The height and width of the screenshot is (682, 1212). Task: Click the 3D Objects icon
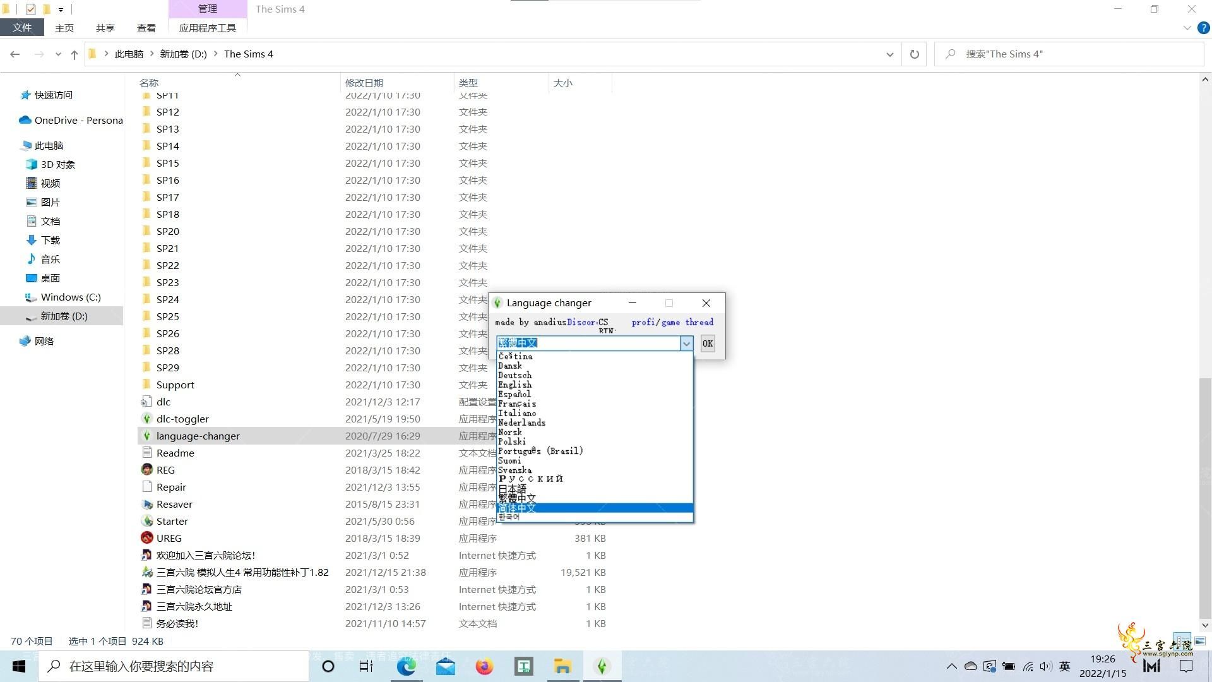(32, 164)
